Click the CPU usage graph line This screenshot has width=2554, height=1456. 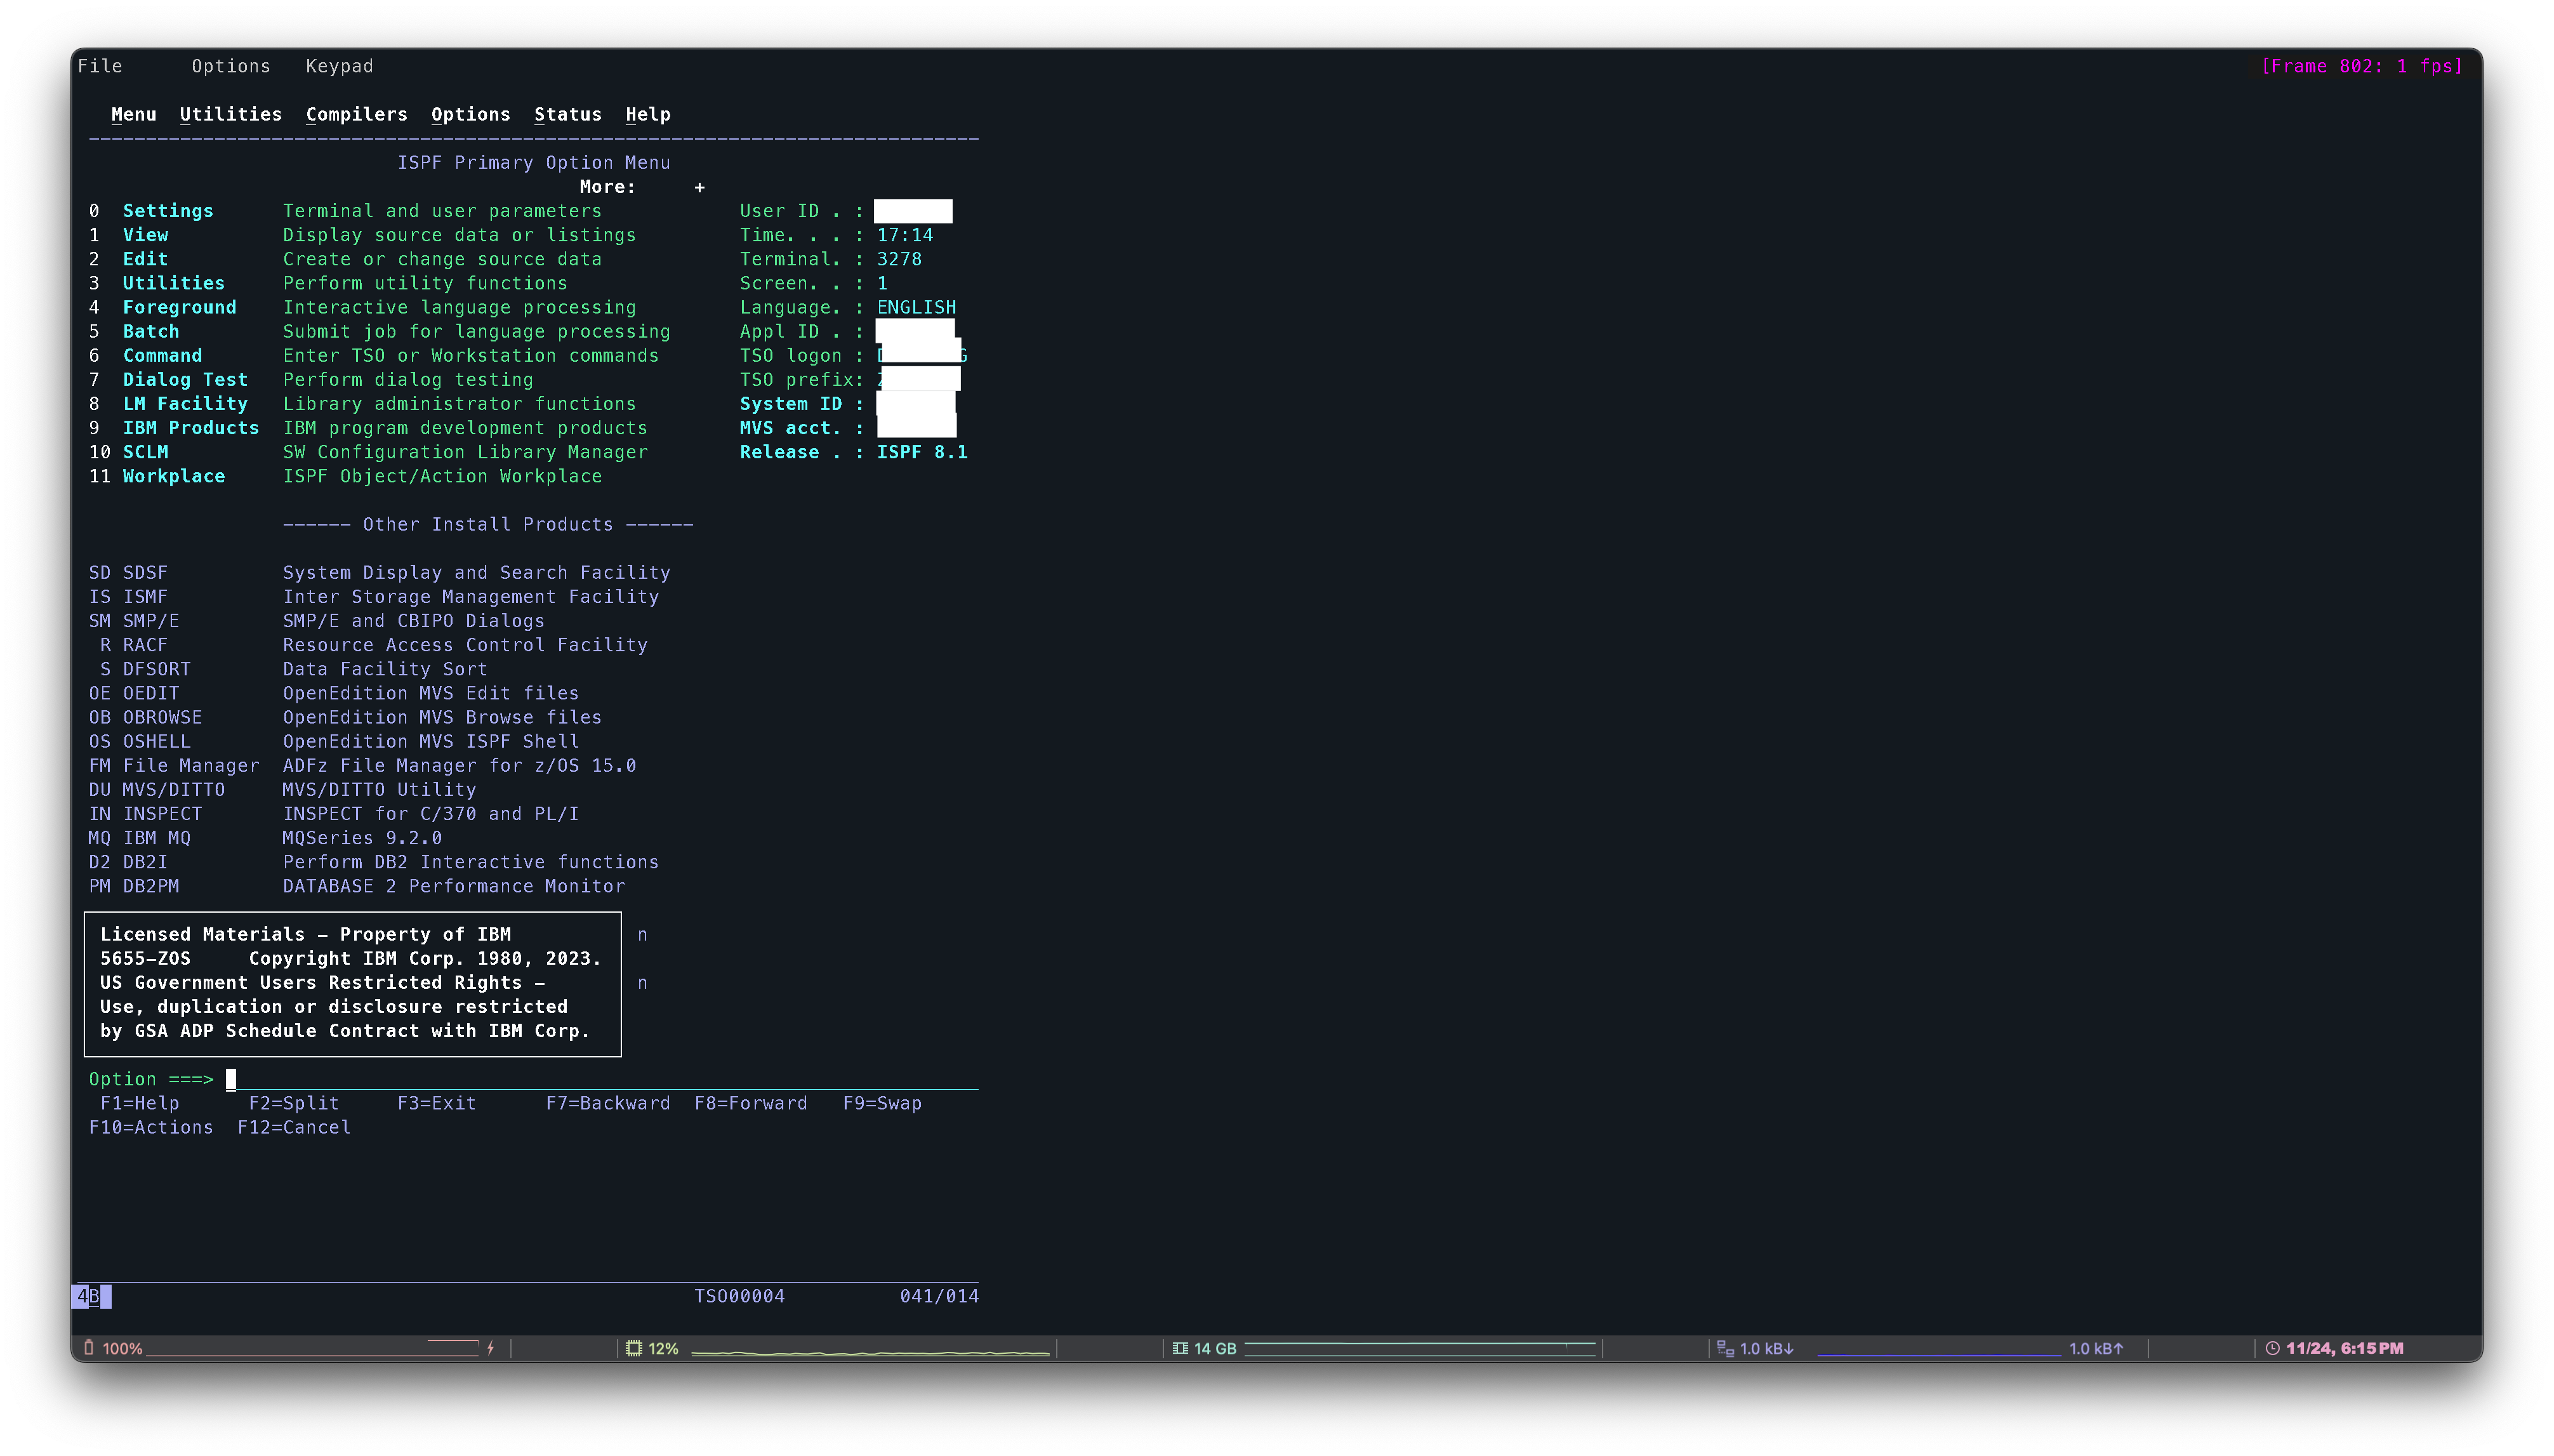870,1352
